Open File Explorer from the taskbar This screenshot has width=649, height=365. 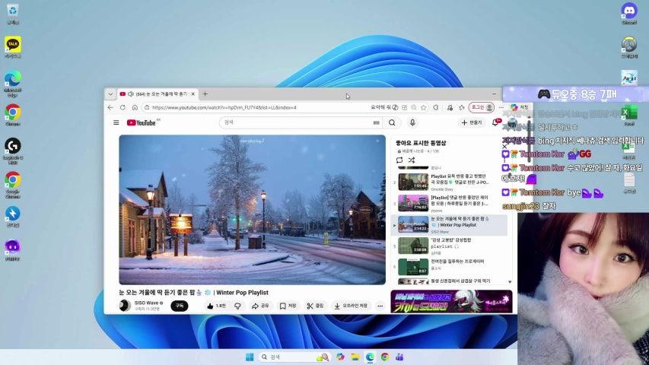355,357
